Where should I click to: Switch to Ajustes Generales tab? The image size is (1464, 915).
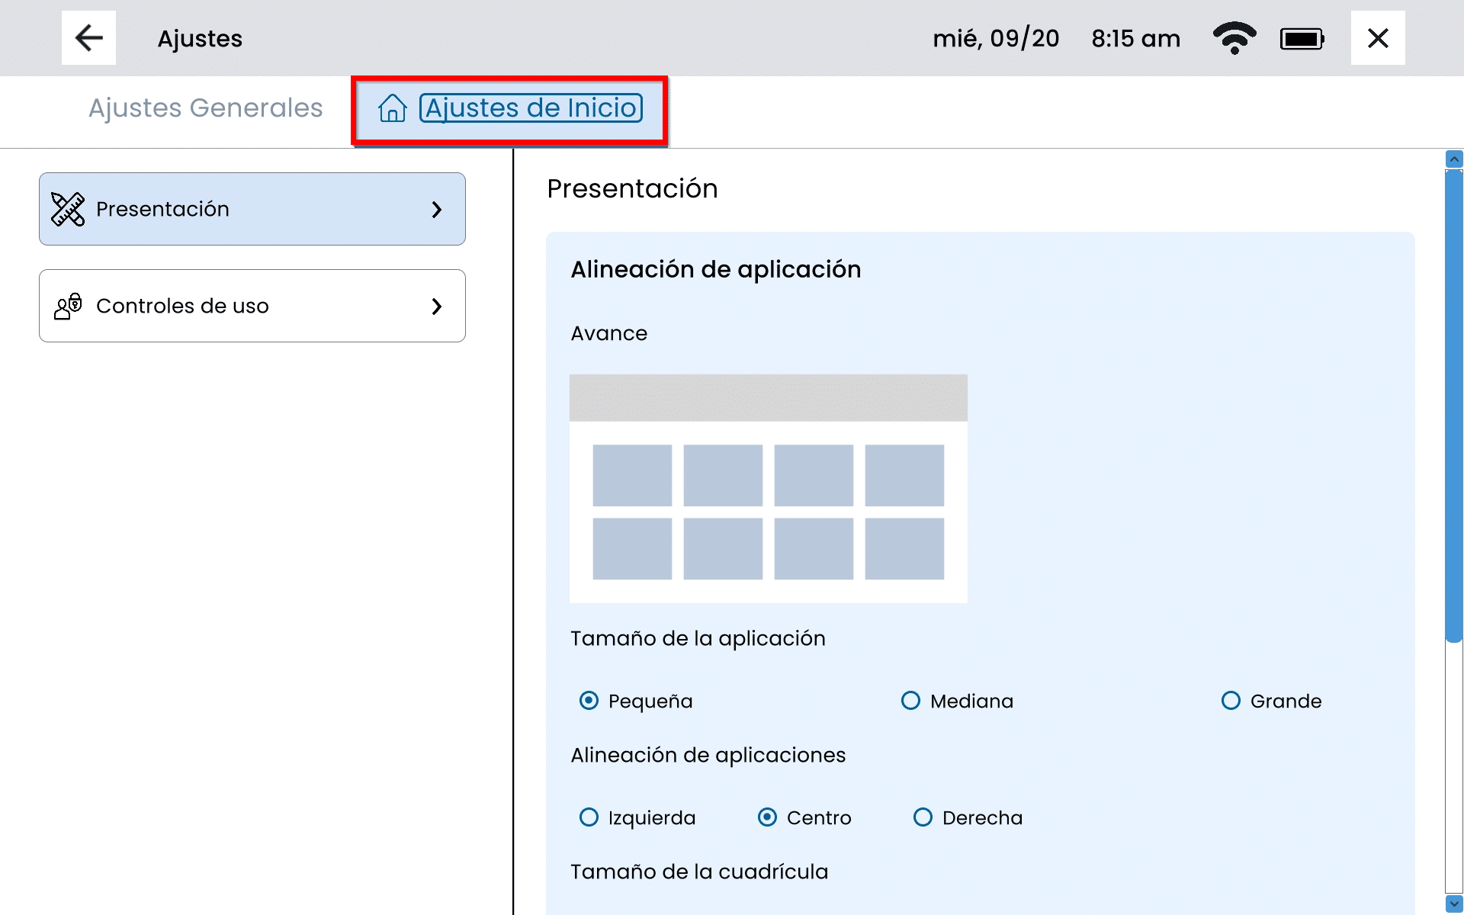(x=206, y=108)
